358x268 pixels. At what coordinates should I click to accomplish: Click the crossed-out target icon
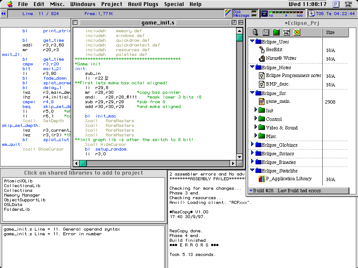[297, 33]
